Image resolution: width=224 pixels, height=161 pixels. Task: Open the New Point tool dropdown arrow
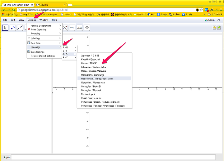tap(15, 30)
